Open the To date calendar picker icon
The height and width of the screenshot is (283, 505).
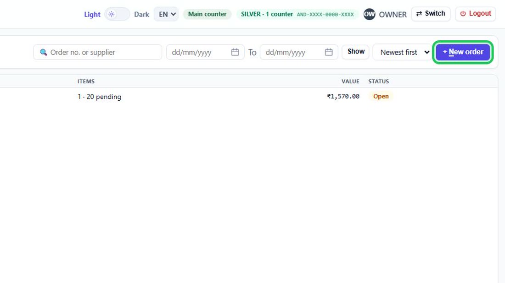(x=329, y=52)
